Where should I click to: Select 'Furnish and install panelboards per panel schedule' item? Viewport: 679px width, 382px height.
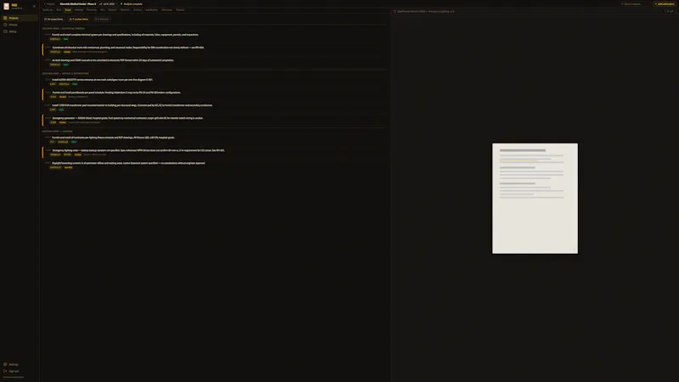215,94
